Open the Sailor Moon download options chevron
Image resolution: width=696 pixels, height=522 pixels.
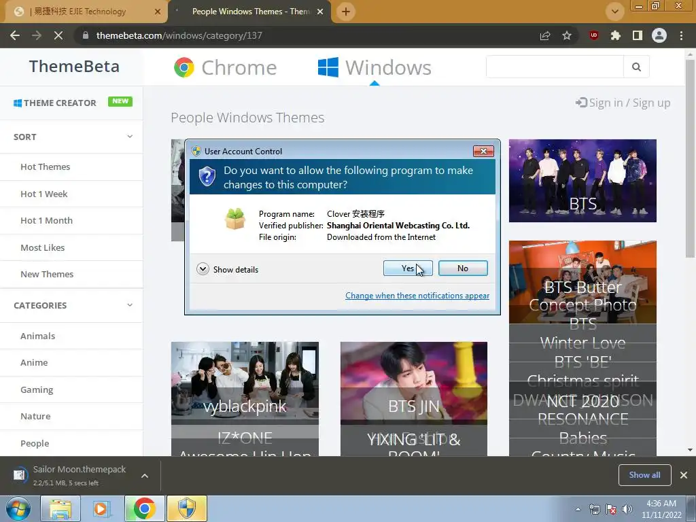pos(145,476)
